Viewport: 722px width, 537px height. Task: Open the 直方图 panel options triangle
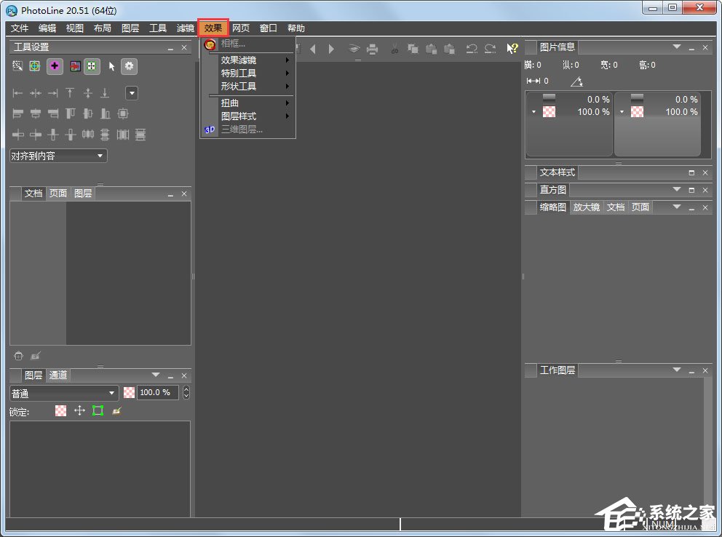676,190
